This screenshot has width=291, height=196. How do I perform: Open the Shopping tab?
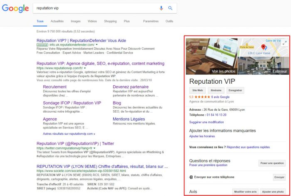(x=110, y=21)
